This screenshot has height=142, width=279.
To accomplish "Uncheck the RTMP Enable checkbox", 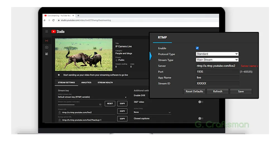I will tap(197, 48).
